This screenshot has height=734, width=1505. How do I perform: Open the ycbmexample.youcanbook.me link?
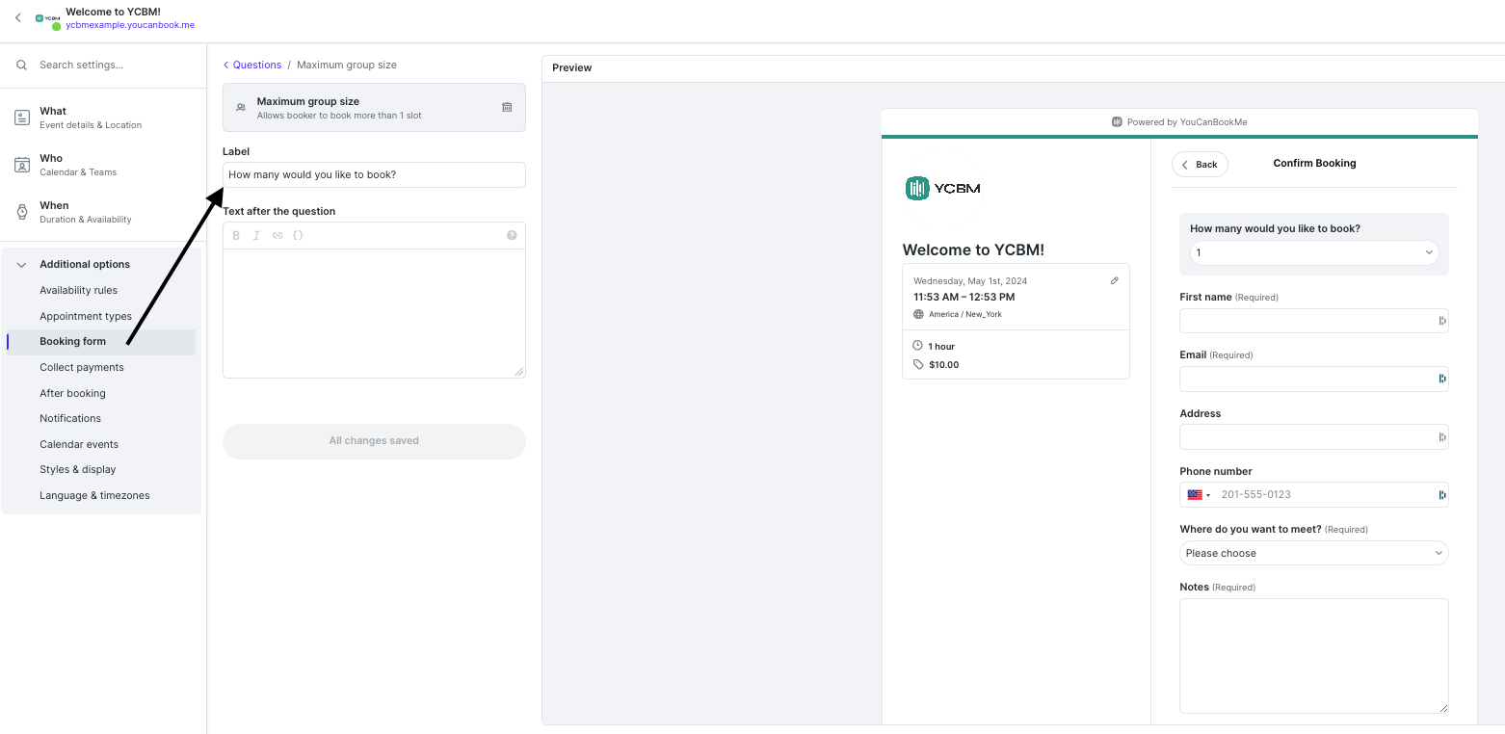pos(130,25)
